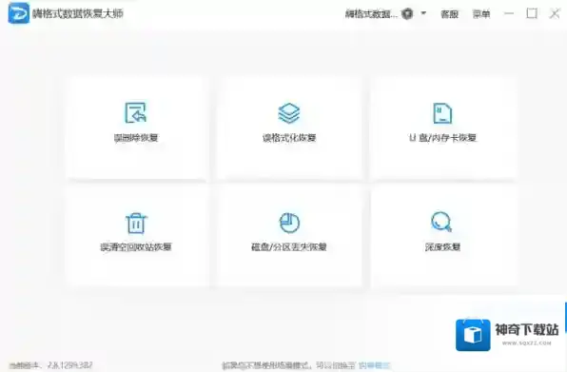Image resolution: width=567 pixels, height=372 pixels.
Task: Open the 磁盘/分区丢失恢复 pie-chart icon
Action: (x=289, y=223)
